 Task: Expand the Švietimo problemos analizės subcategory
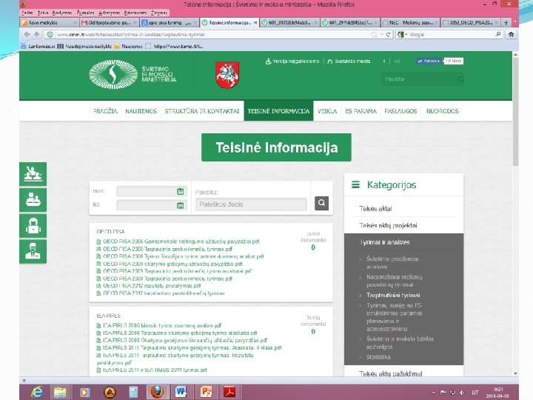361,259
